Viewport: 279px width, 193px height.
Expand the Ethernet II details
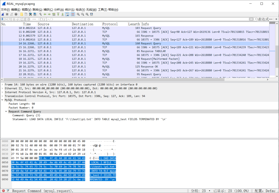2,88
